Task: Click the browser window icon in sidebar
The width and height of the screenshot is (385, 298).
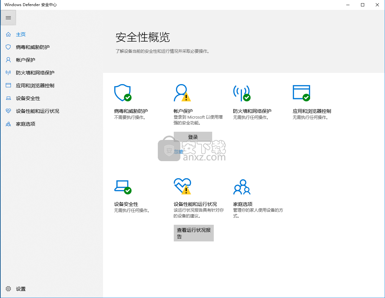Action: [x=8, y=85]
